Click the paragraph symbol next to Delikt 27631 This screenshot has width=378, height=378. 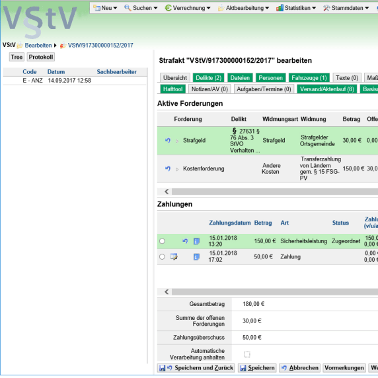[x=235, y=131]
